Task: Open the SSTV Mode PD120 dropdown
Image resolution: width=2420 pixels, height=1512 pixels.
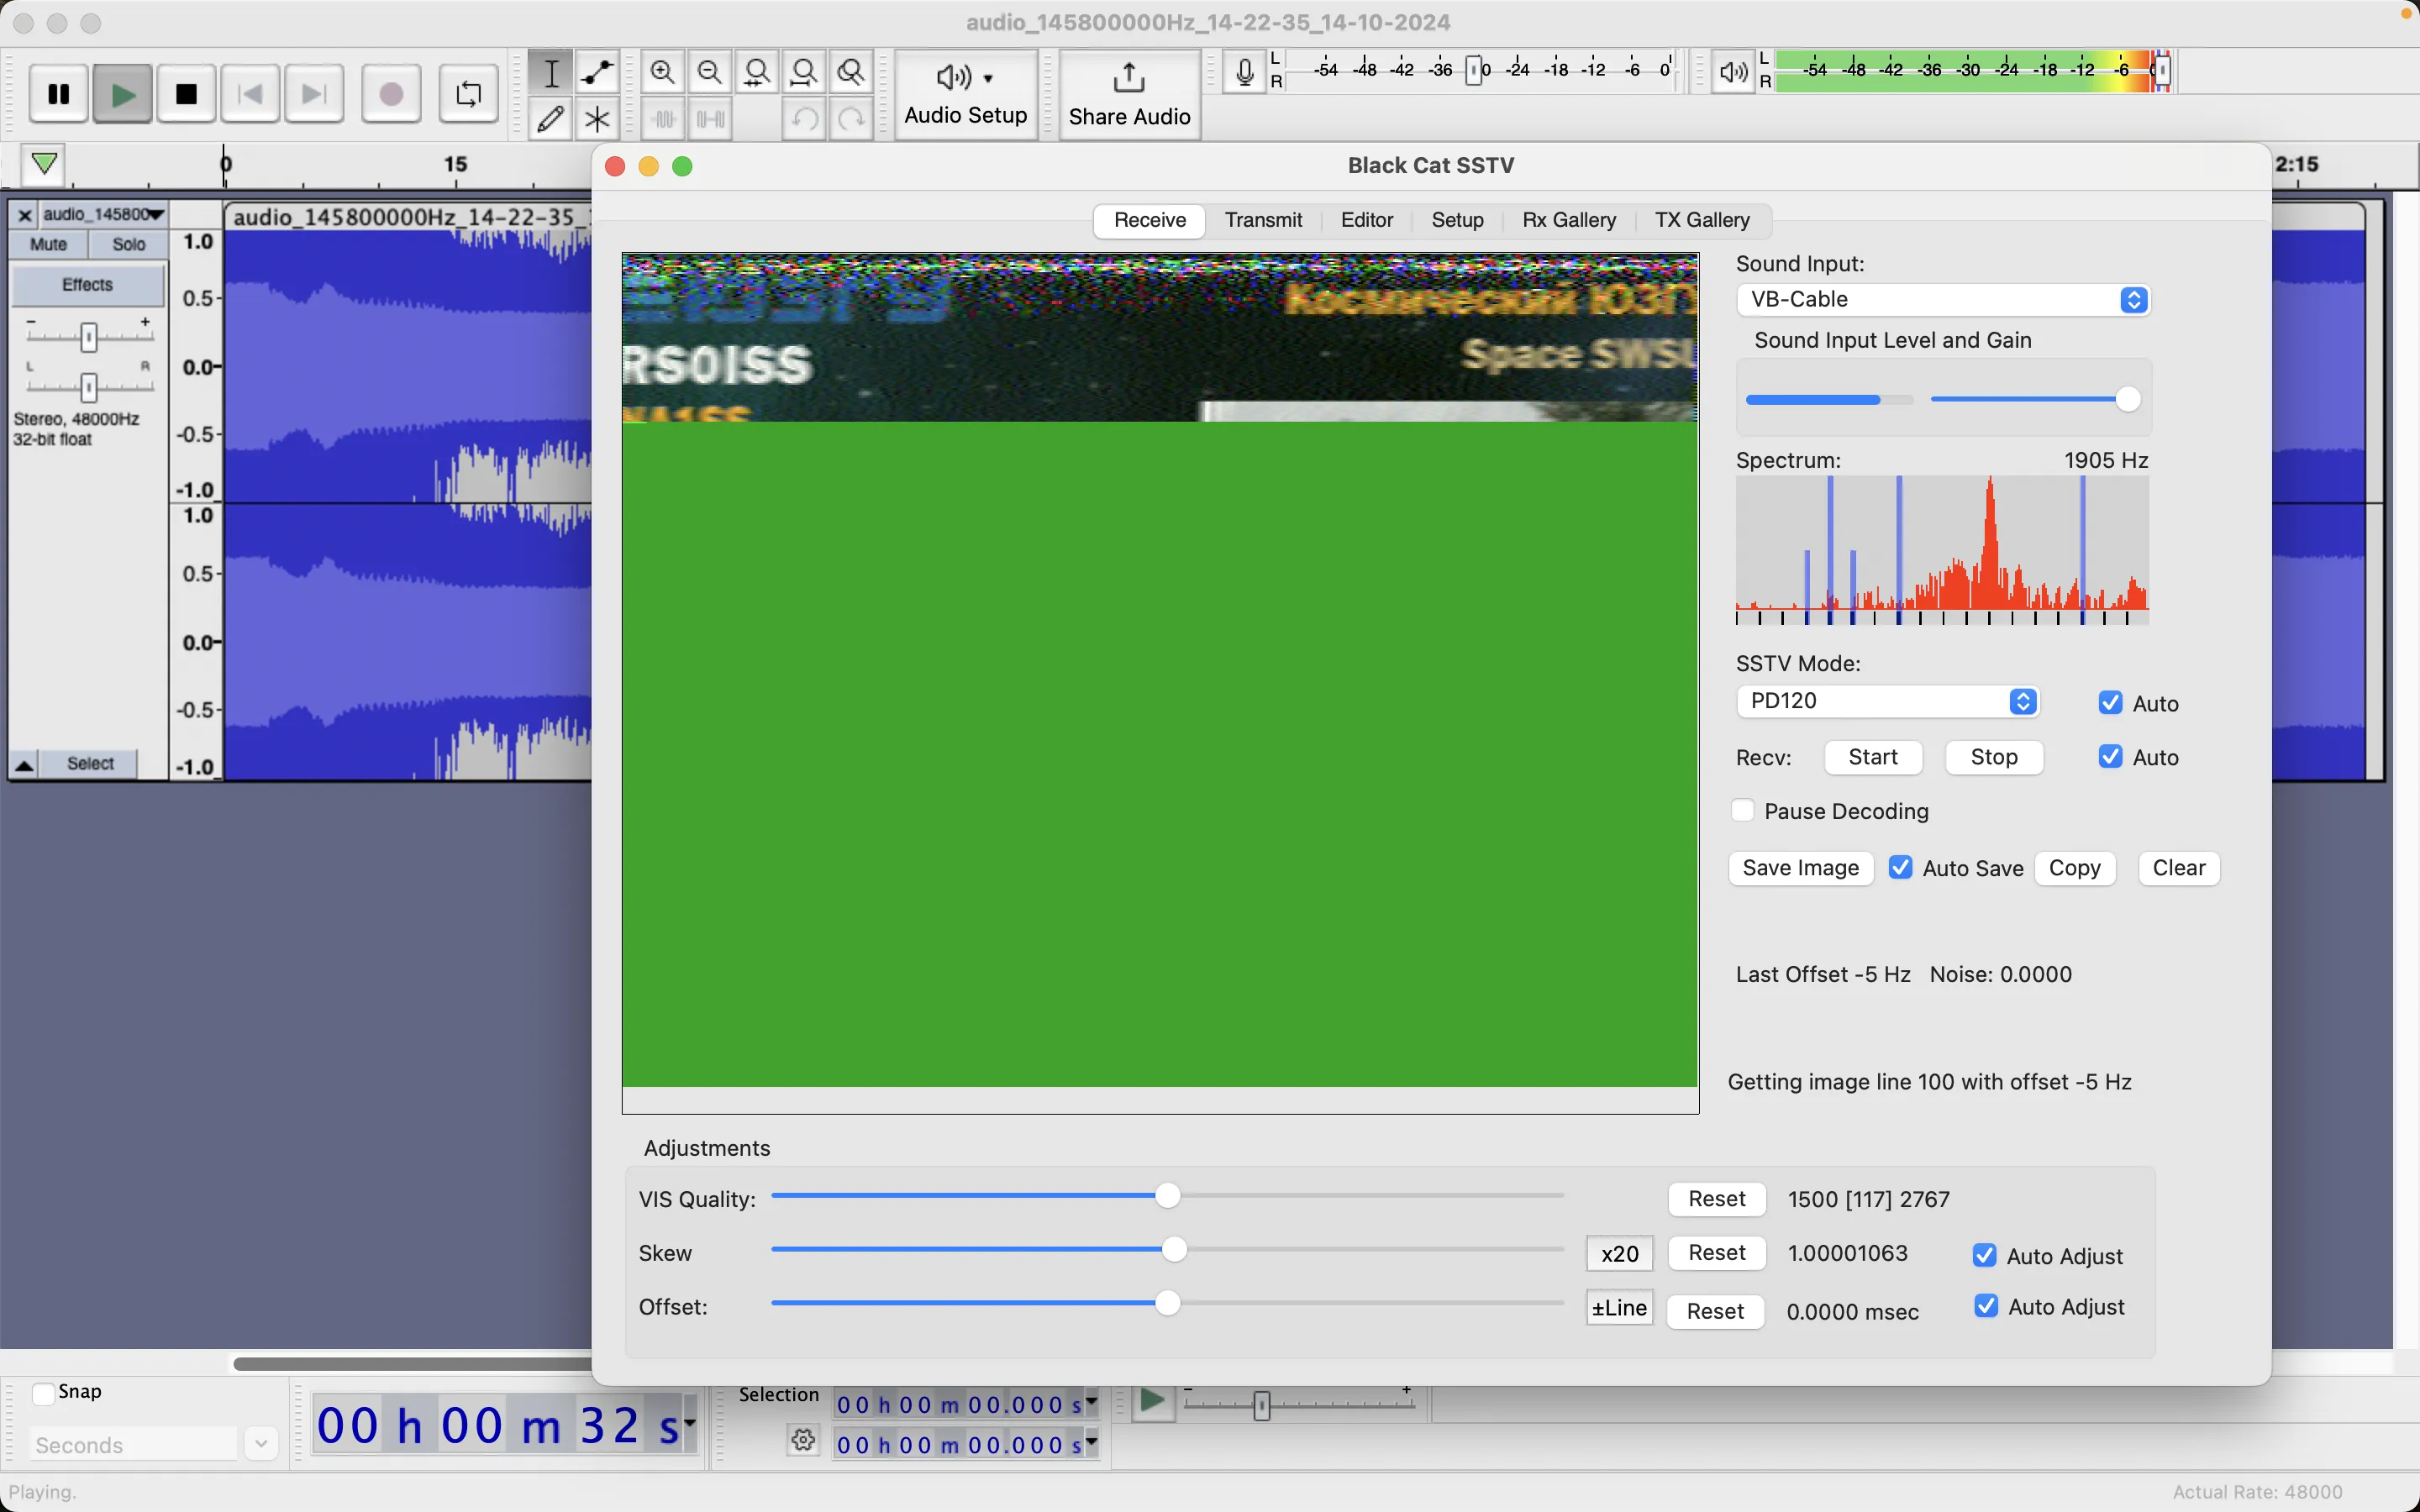Action: click(1887, 701)
